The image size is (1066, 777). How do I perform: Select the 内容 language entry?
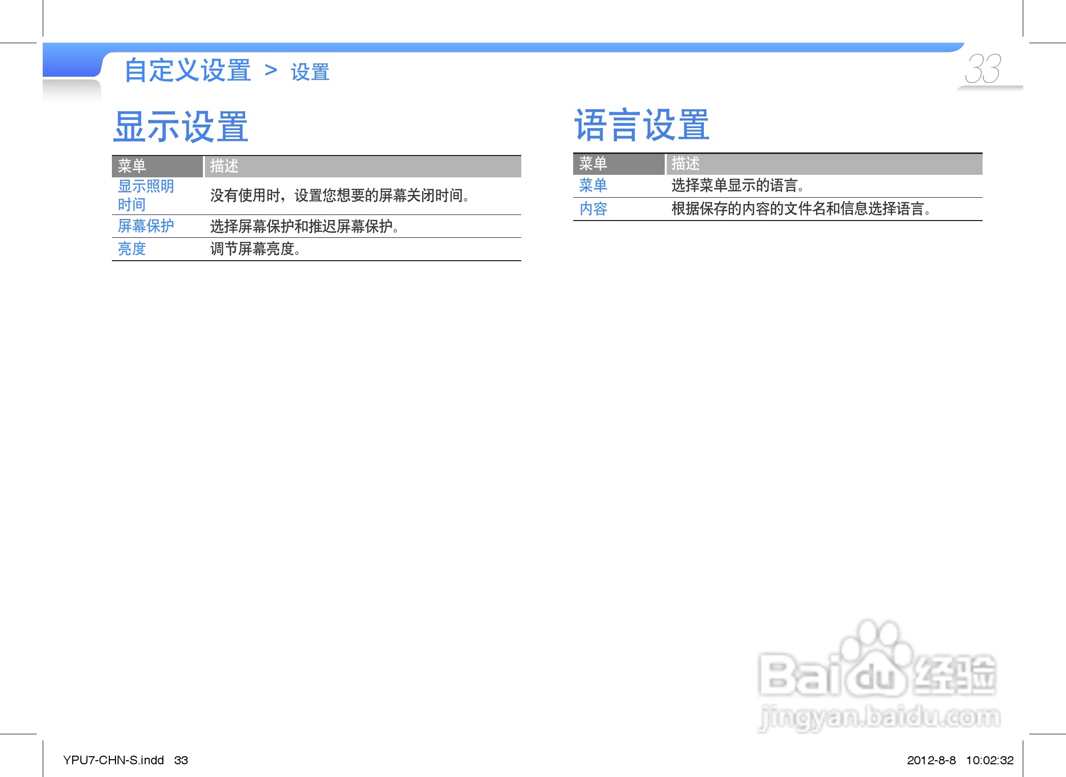(593, 208)
